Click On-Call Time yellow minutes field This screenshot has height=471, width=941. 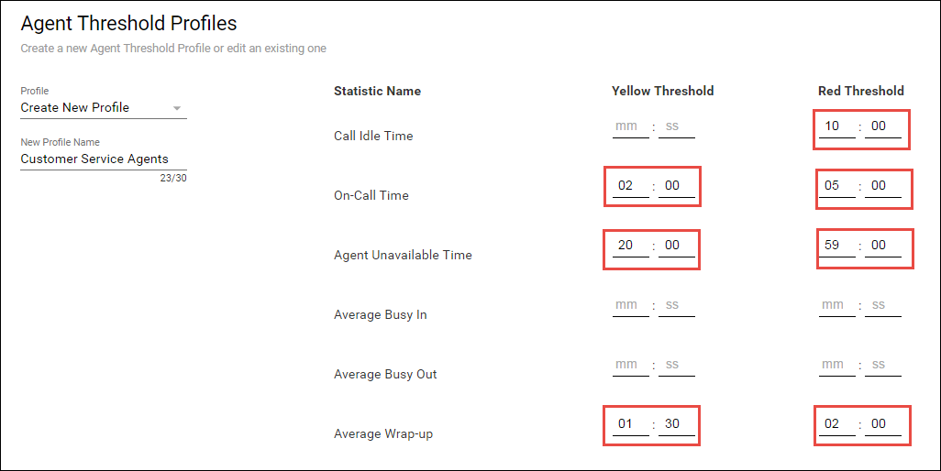click(x=629, y=186)
